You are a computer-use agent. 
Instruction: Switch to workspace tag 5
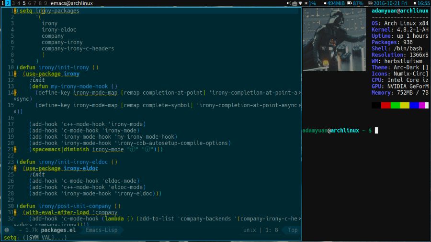[x=24, y=3]
